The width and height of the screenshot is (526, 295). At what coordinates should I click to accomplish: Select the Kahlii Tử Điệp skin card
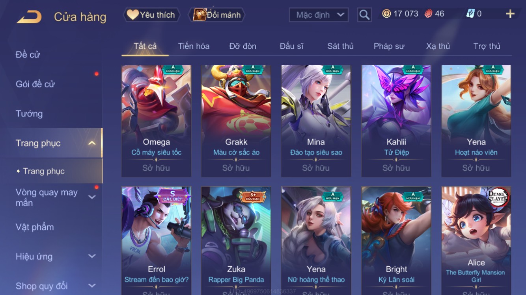point(396,121)
